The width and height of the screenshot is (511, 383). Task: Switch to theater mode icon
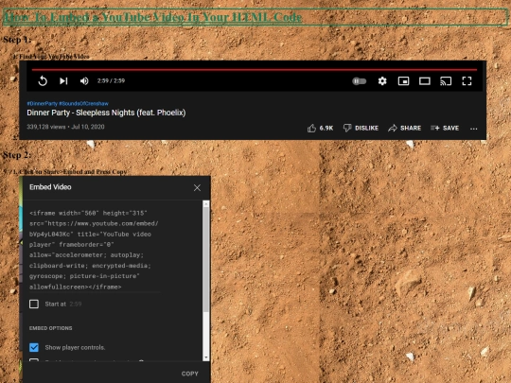click(x=425, y=80)
